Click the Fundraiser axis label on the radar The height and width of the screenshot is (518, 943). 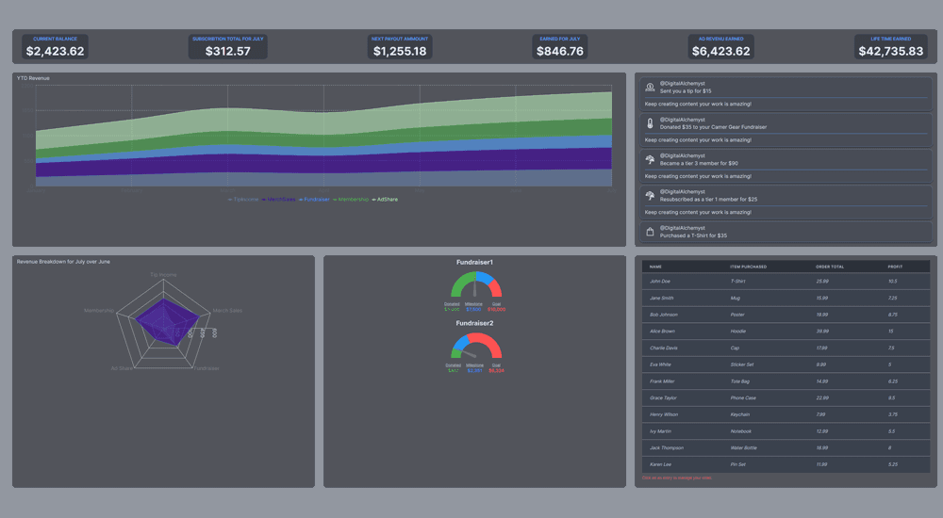[x=207, y=368]
